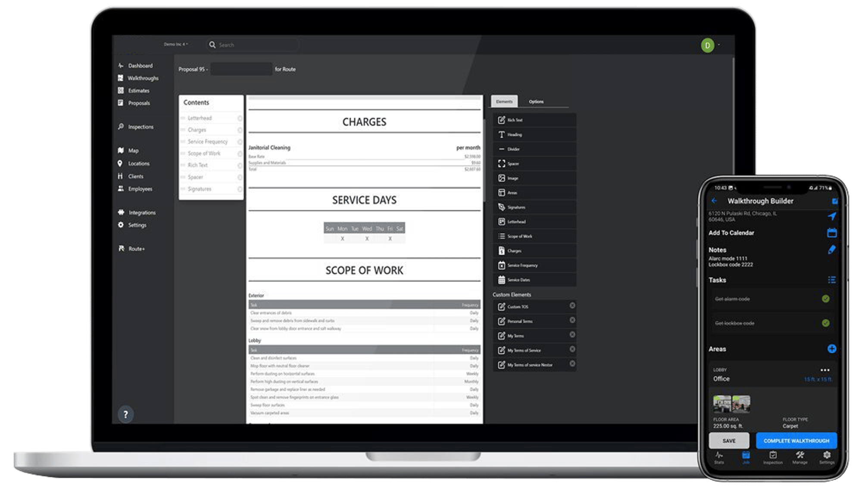Screen dimensions: 862x490
Task: Switch to the Elements tab
Action: pyautogui.click(x=504, y=101)
